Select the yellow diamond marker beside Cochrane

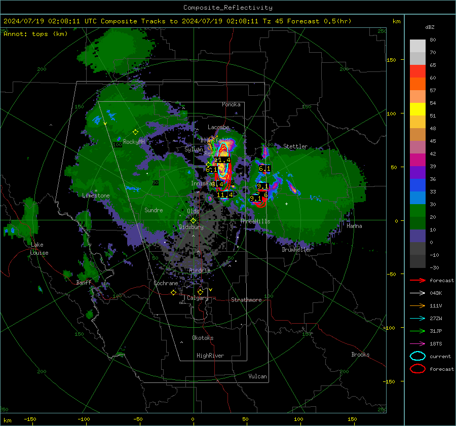pyautogui.click(x=173, y=292)
